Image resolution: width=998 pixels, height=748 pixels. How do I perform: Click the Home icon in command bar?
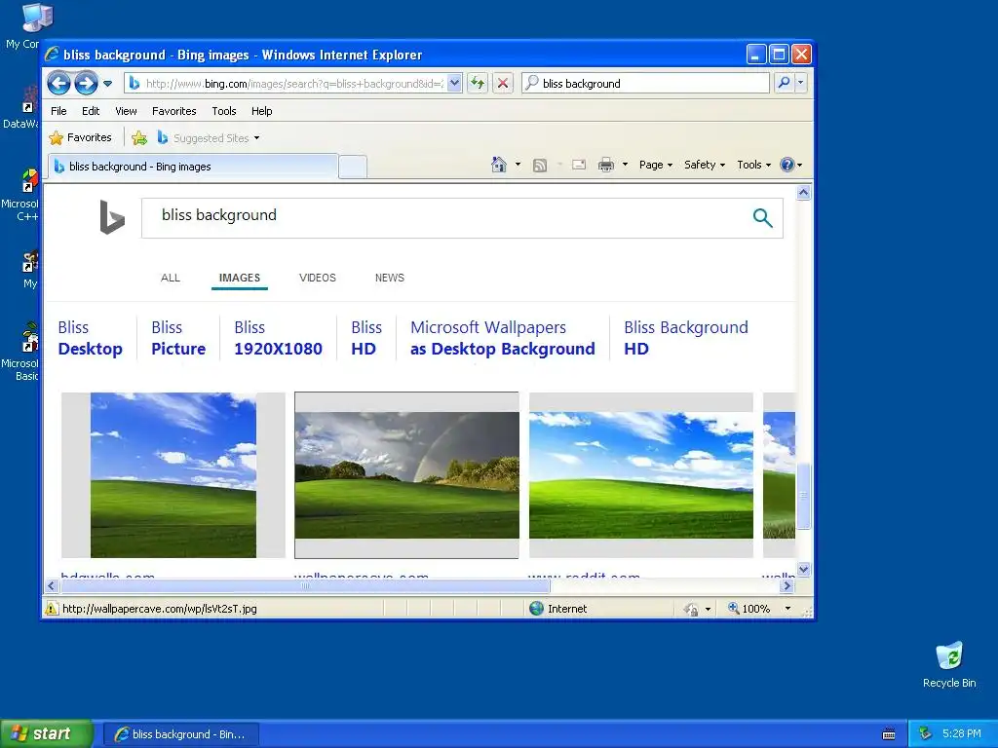click(498, 165)
